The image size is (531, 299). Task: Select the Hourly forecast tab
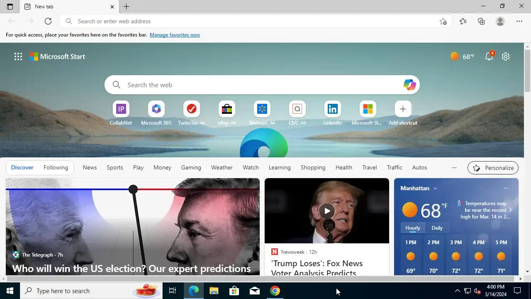pos(413,228)
